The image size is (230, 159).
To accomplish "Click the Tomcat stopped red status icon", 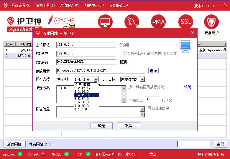I will click(43, 154).
